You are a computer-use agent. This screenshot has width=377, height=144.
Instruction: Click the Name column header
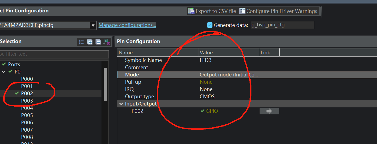coord(158,52)
